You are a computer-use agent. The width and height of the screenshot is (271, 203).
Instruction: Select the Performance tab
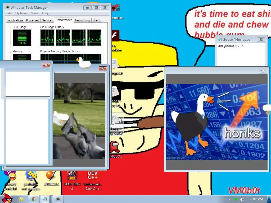pyautogui.click(x=64, y=20)
